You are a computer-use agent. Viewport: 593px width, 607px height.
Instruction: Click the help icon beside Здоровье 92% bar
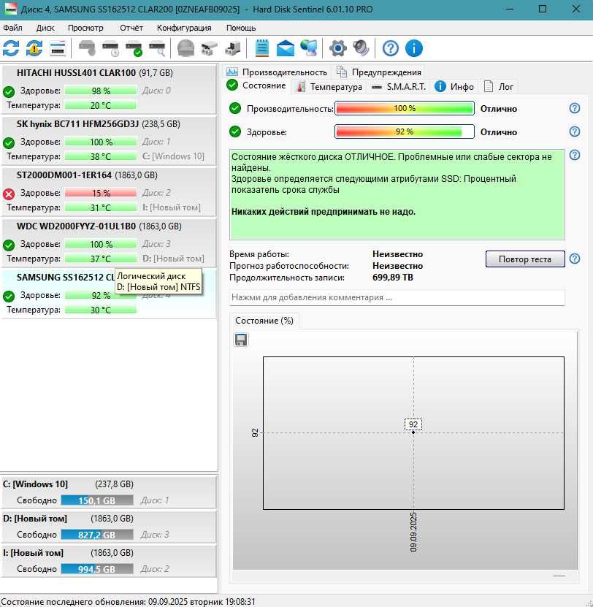pos(575,131)
